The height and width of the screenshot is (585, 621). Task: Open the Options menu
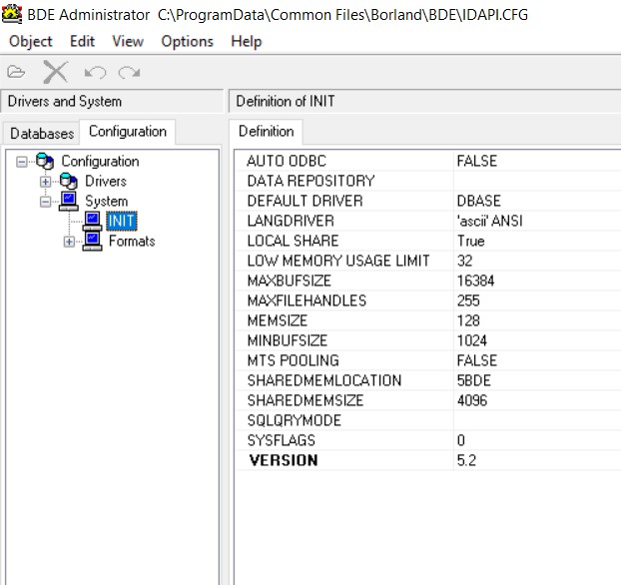[187, 41]
